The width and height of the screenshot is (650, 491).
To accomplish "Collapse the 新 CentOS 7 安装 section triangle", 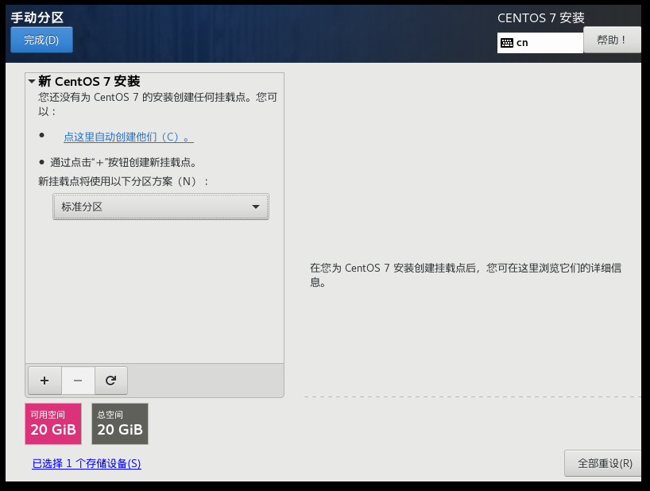I will 32,81.
